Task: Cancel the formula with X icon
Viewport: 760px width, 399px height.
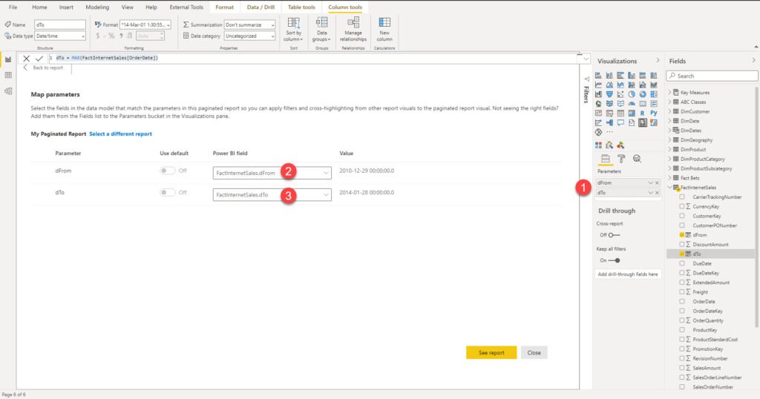Action: [x=26, y=58]
